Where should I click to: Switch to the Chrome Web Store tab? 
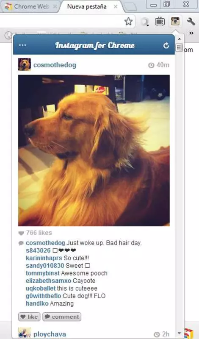31,6
